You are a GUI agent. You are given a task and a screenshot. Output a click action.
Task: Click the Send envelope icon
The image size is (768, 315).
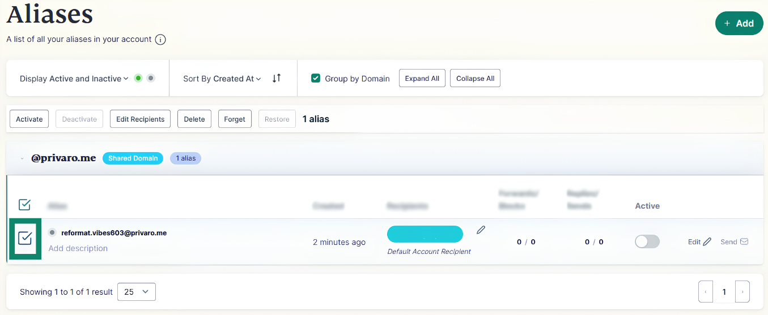coord(744,241)
